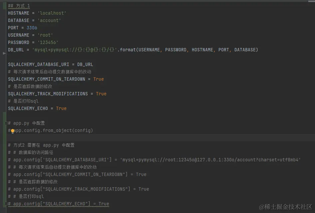The width and height of the screenshot is (315, 213).
Task: Click the SQLALCHEMY_DATABASE_URI variable name
Action: (x=39, y=64)
